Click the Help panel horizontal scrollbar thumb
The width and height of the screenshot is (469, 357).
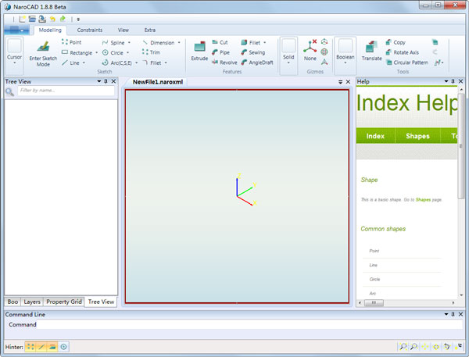click(x=374, y=303)
